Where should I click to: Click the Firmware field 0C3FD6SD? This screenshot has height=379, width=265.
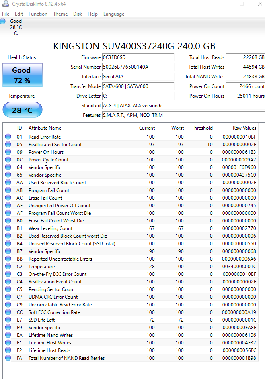click(138, 57)
